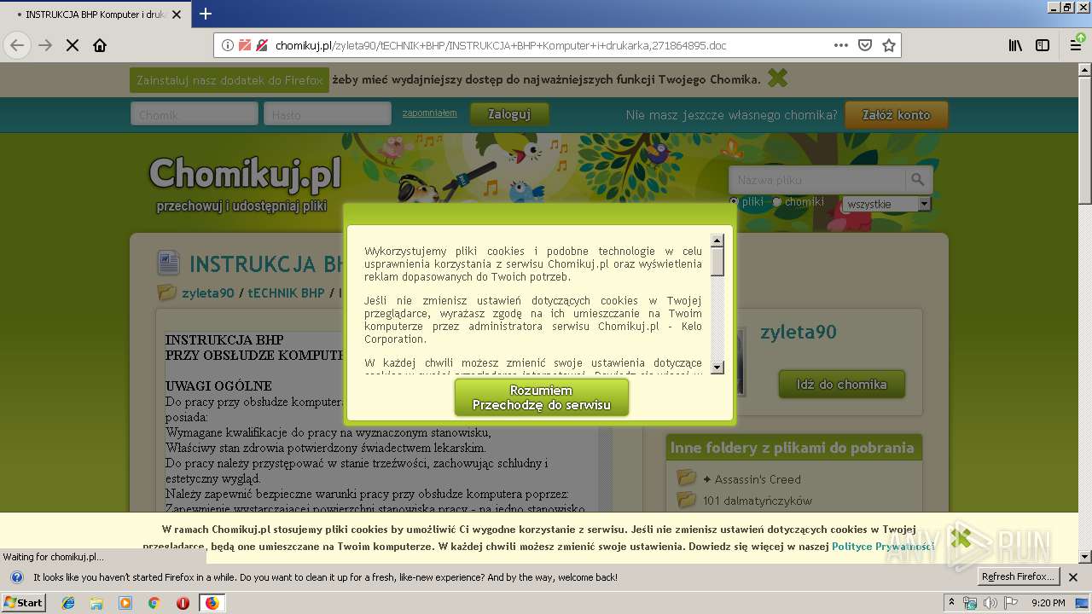Click the browser address bar URL
This screenshot has width=1092, height=614.
point(501,45)
